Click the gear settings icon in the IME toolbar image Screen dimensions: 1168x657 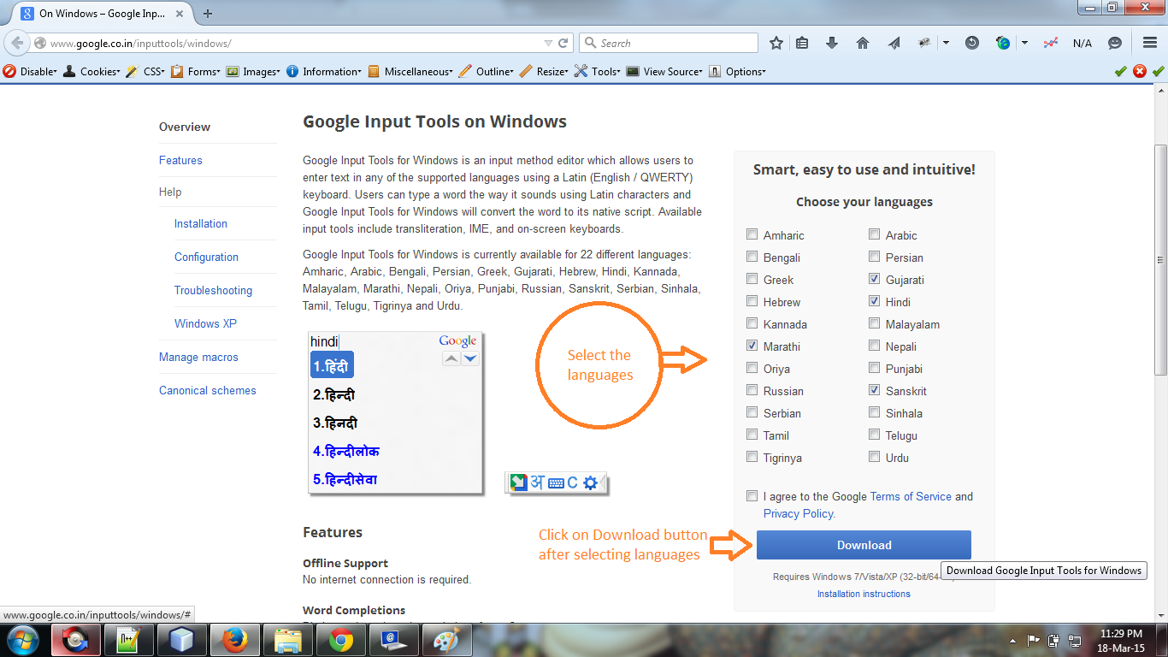(x=590, y=482)
